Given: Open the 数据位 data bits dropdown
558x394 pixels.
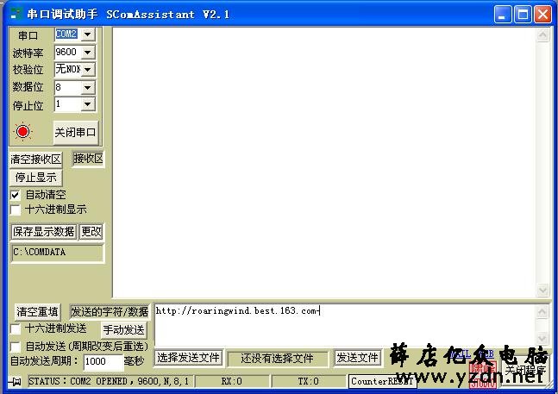Looking at the screenshot, I should pos(88,87).
